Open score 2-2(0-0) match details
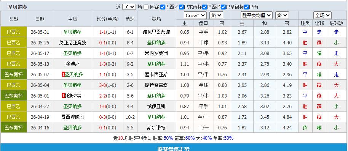348x151 pixels. click(108, 96)
